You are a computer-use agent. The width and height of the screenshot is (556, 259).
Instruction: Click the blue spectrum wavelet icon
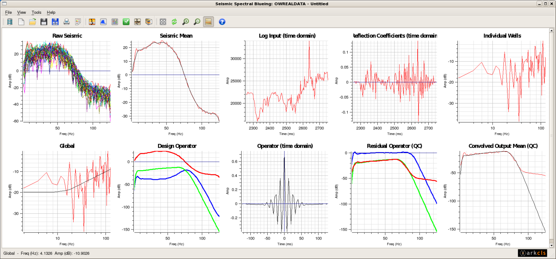coord(103,21)
